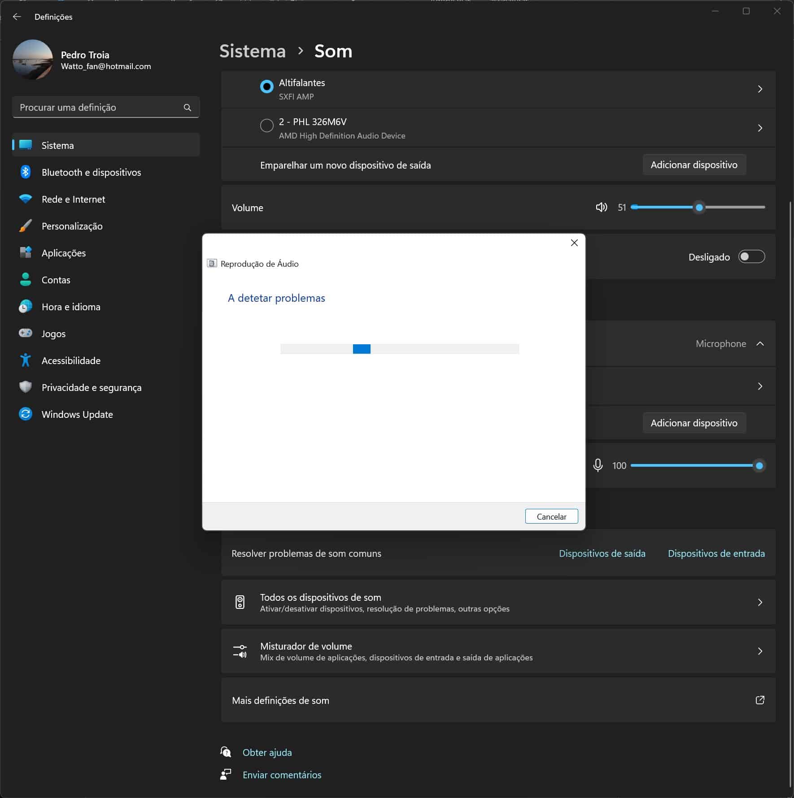794x798 pixels.
Task: Click the output Volume slider handle
Action: [699, 207]
